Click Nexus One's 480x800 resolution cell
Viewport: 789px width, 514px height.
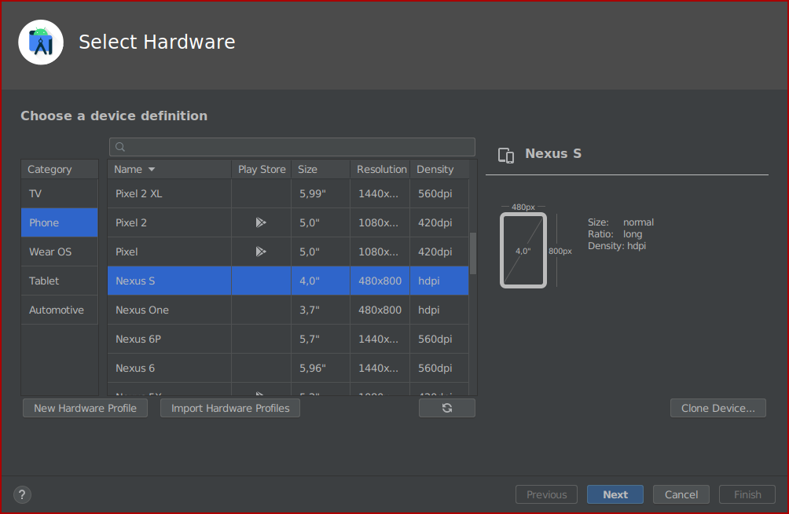[x=380, y=310]
